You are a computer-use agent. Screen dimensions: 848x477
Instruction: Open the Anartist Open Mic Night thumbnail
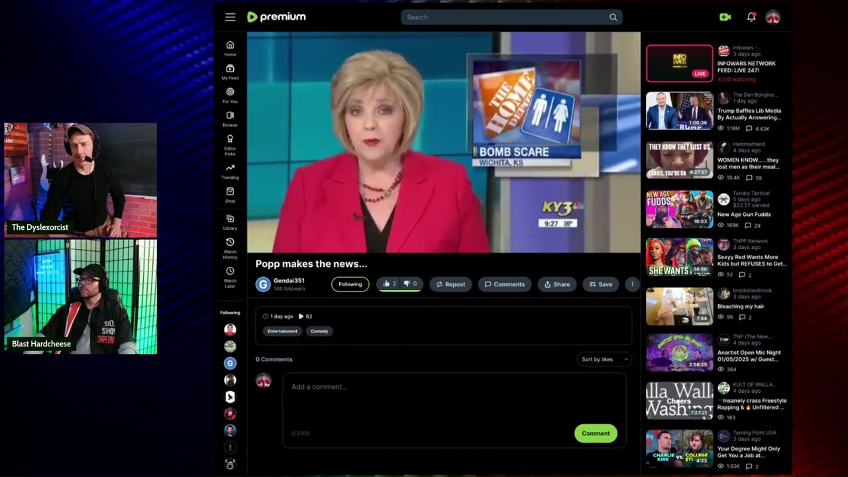coord(680,352)
